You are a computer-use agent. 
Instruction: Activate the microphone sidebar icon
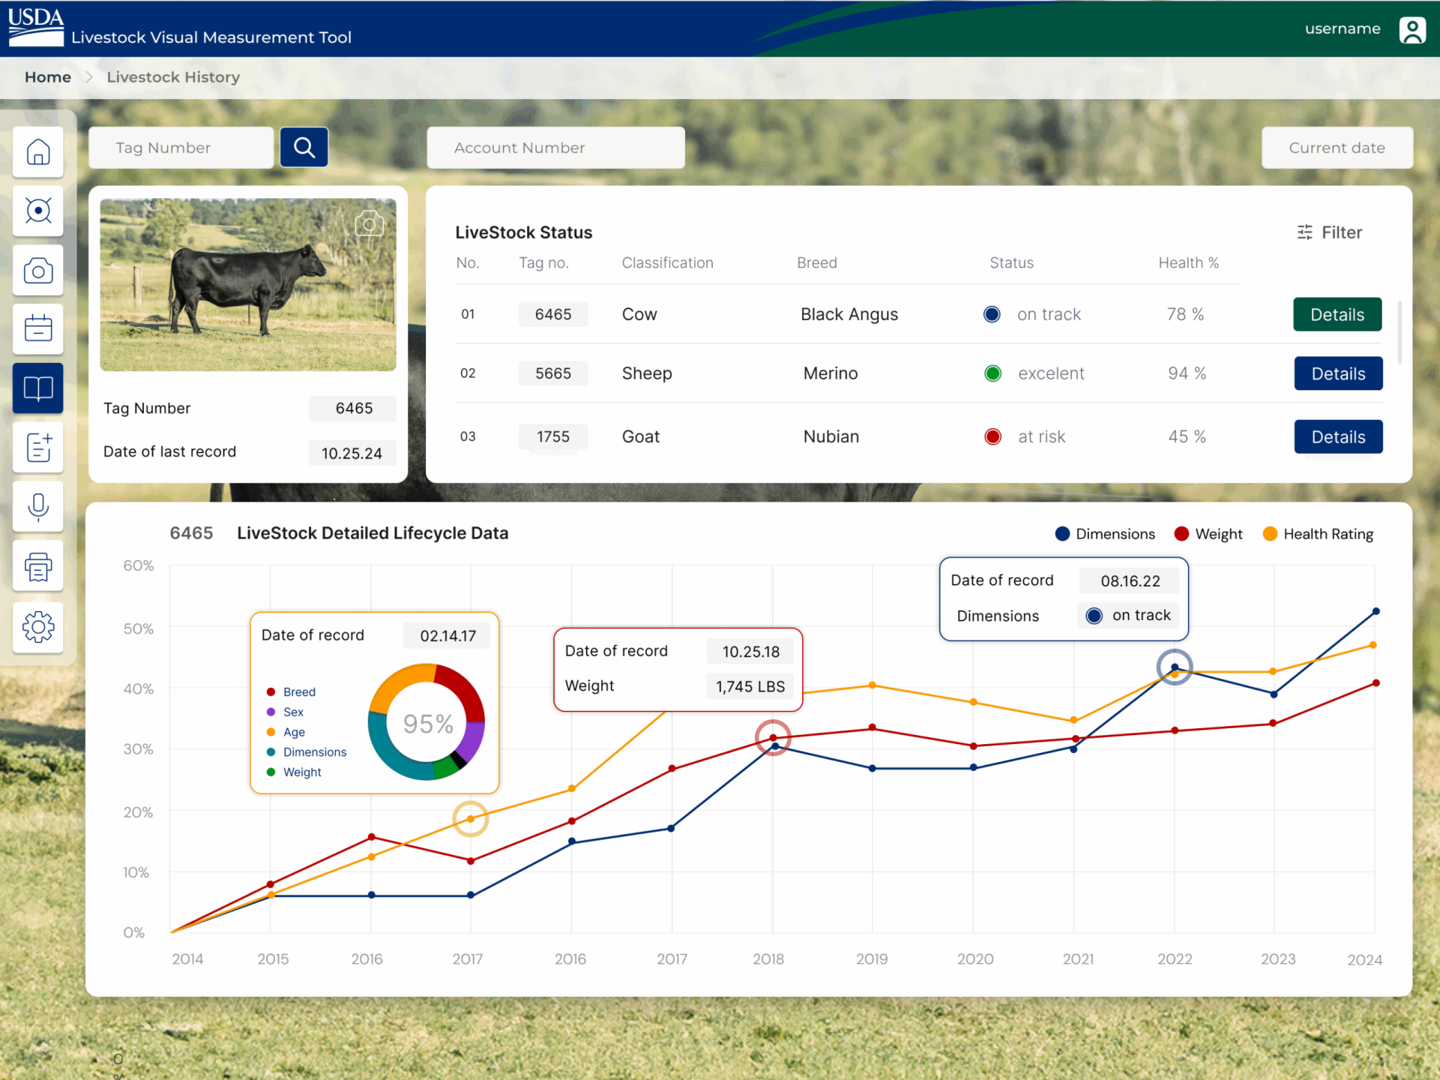click(x=38, y=506)
